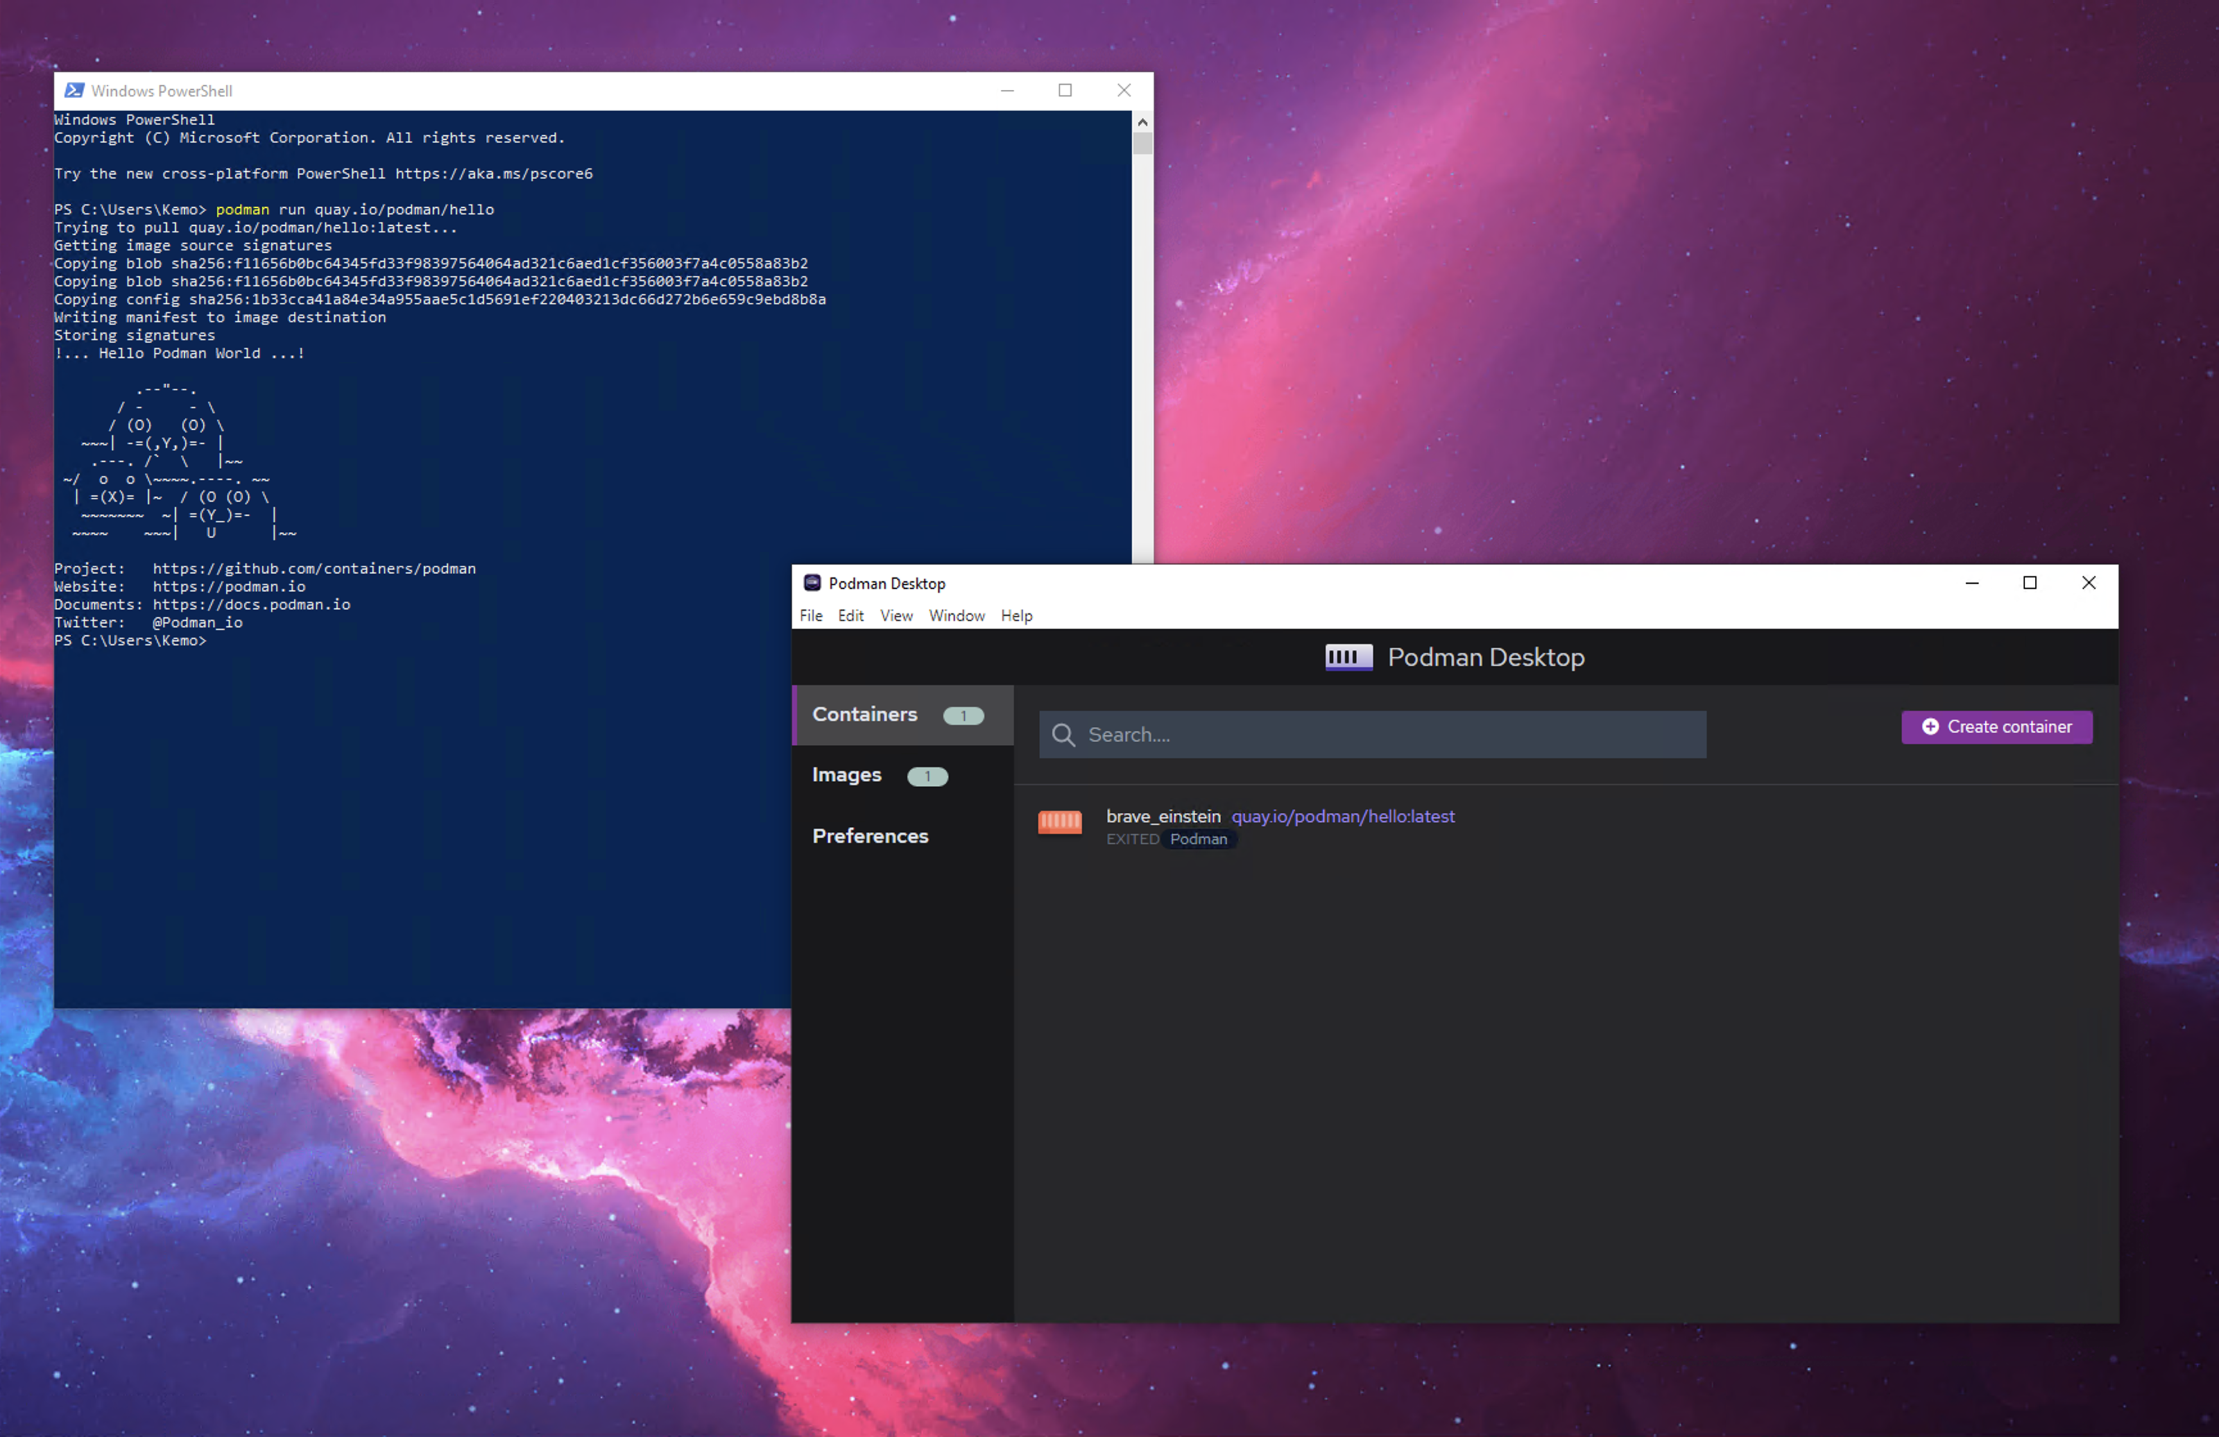
Task: Open the Help menu
Action: (1016, 616)
